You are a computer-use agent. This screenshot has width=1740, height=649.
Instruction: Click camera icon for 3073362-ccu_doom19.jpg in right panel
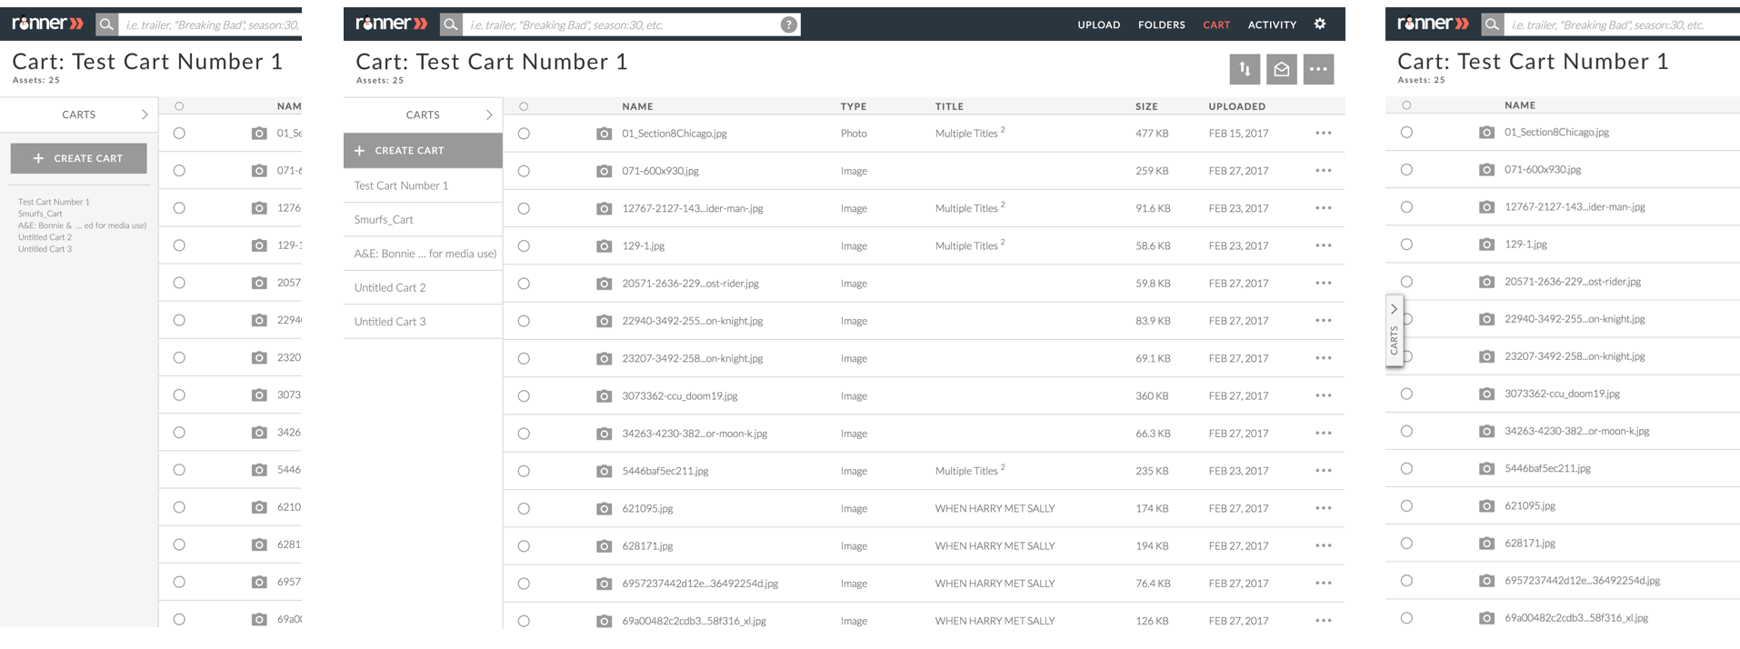point(1486,394)
